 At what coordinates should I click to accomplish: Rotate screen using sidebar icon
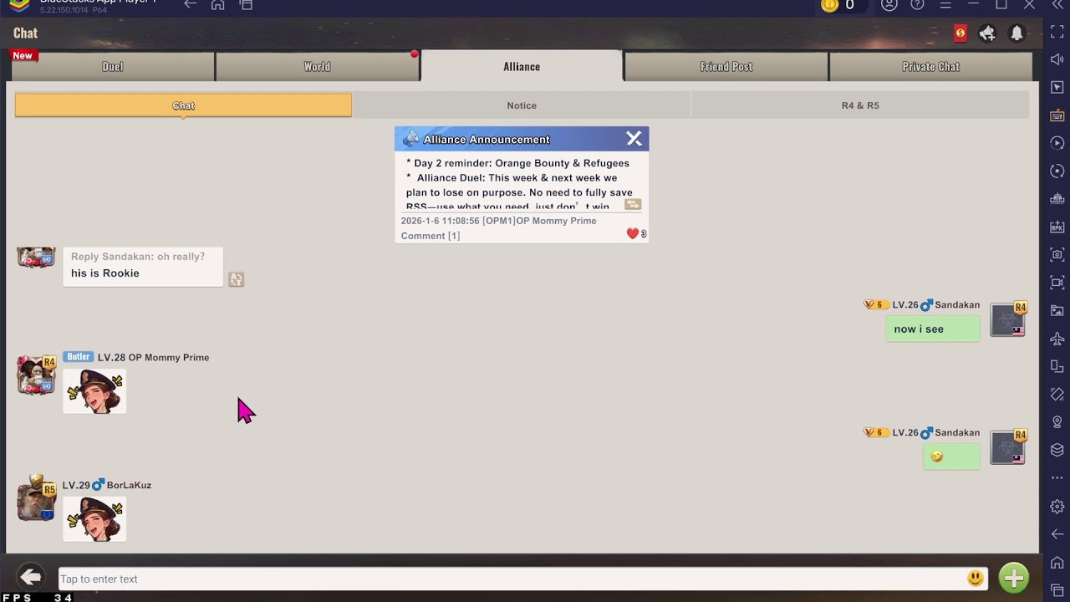tap(1057, 366)
